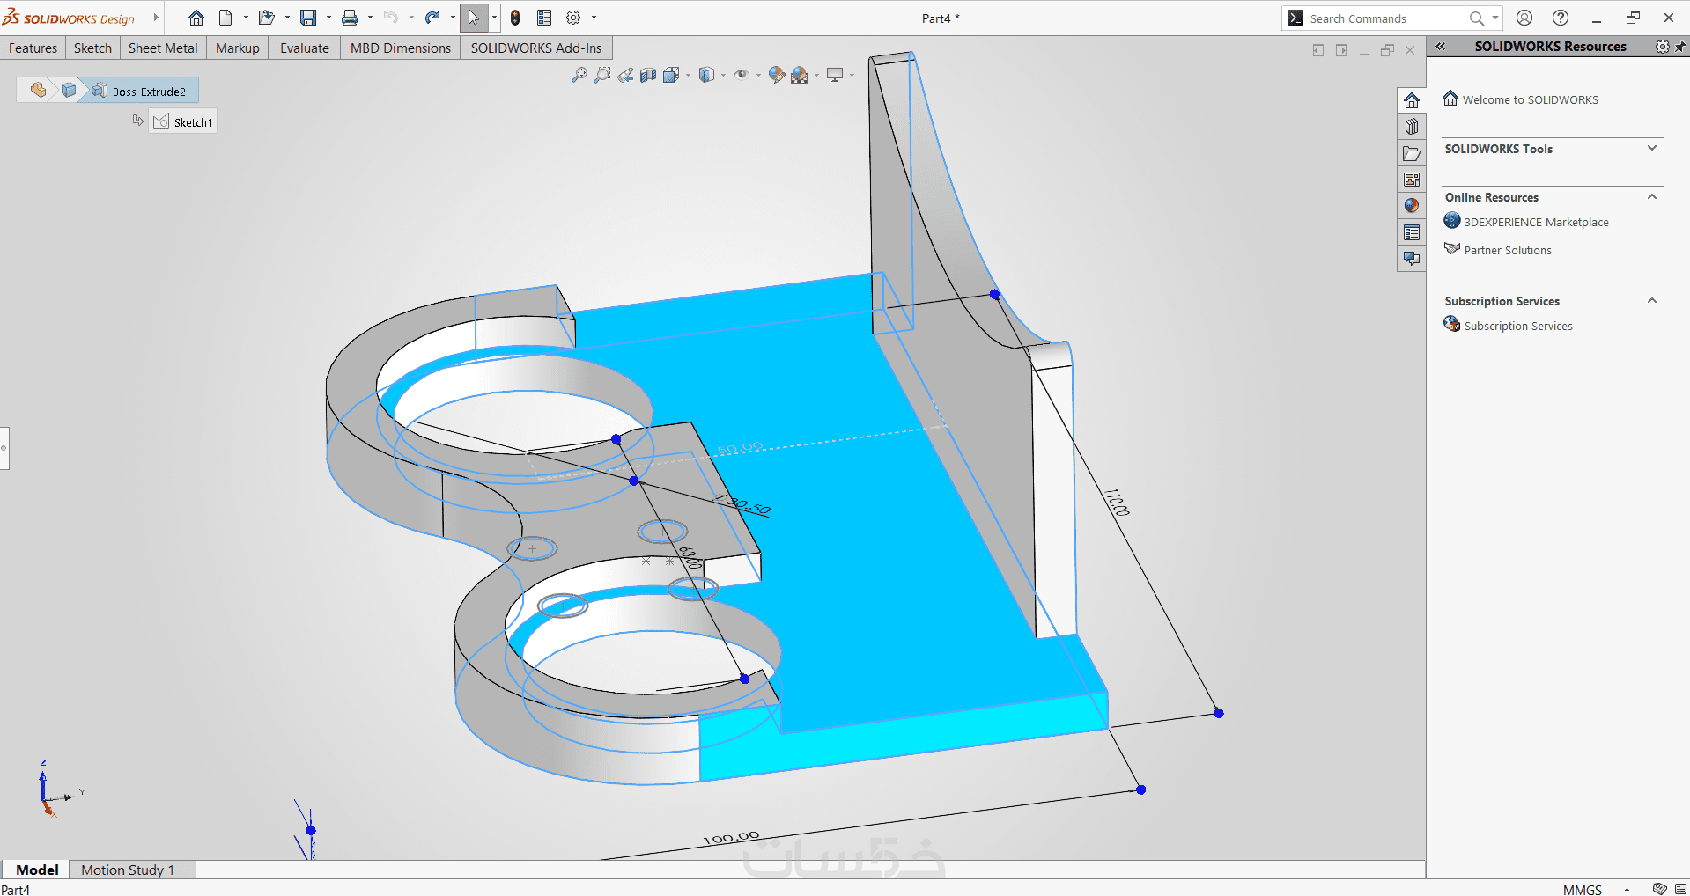This screenshot has width=1690, height=896.
Task: Open the Appearances sphere task pane tab
Action: pyautogui.click(x=1412, y=206)
